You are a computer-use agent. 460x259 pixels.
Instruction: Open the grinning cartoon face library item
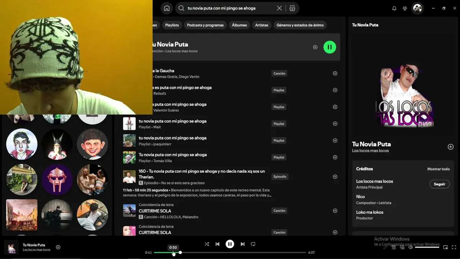click(x=92, y=144)
